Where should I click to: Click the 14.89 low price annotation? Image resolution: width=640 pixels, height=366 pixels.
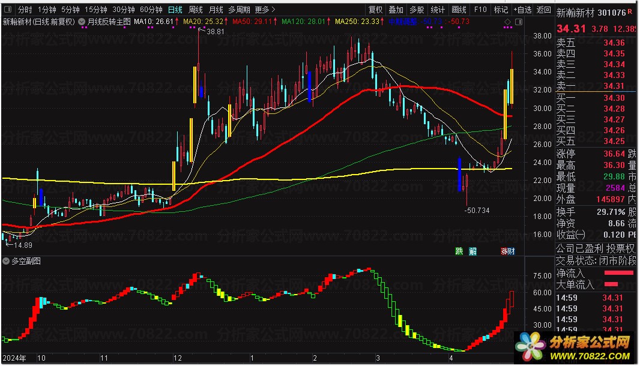pos(23,245)
